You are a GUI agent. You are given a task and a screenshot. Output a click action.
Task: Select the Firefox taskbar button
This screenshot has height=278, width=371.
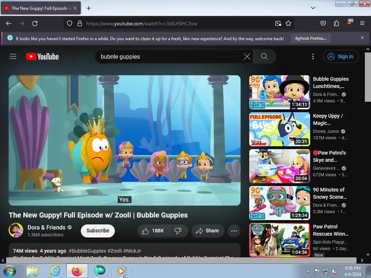pyautogui.click(x=77, y=271)
